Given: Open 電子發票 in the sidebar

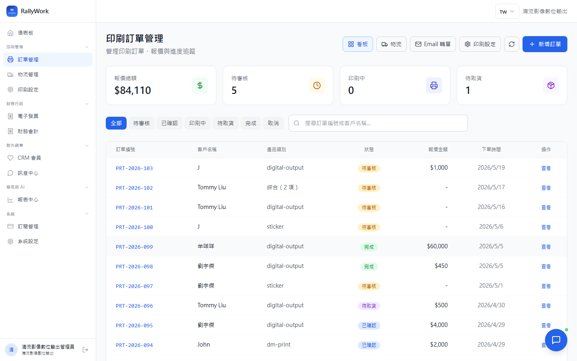Looking at the screenshot, I should click(48, 116).
